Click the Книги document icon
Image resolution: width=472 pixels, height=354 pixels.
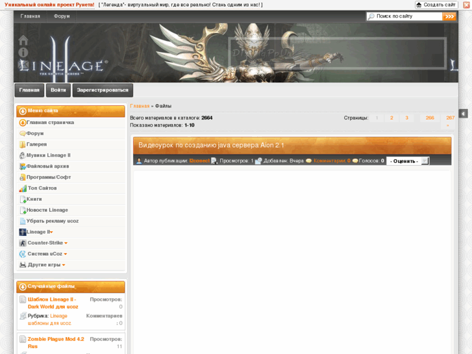click(x=23, y=199)
